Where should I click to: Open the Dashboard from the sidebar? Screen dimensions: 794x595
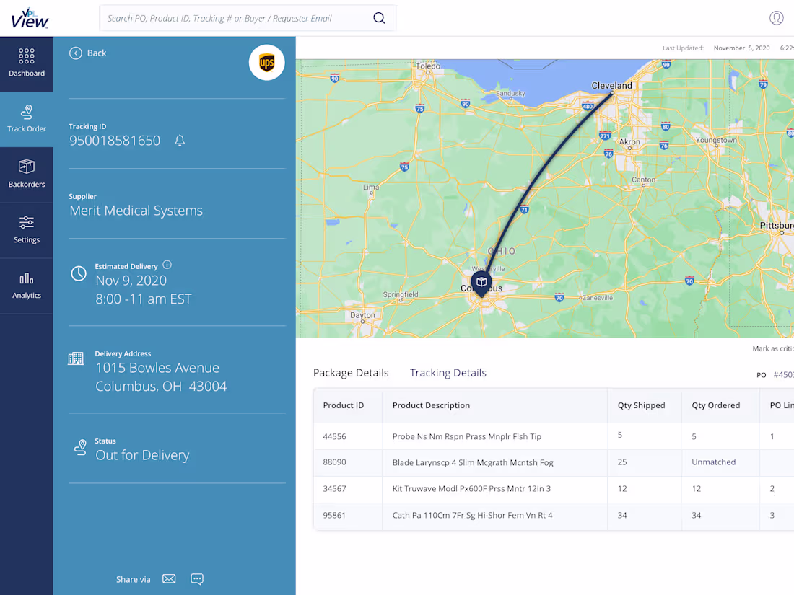point(27,64)
